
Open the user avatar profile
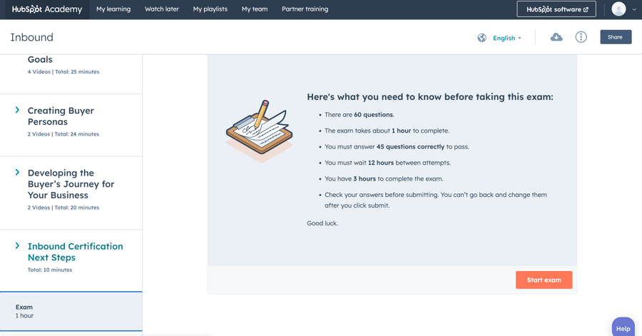(618, 9)
